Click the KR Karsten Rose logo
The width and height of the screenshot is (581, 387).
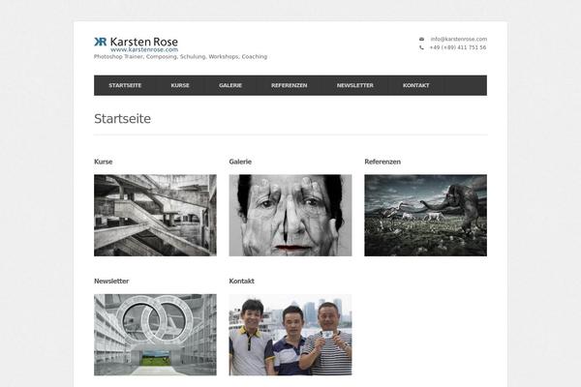pyautogui.click(x=136, y=45)
